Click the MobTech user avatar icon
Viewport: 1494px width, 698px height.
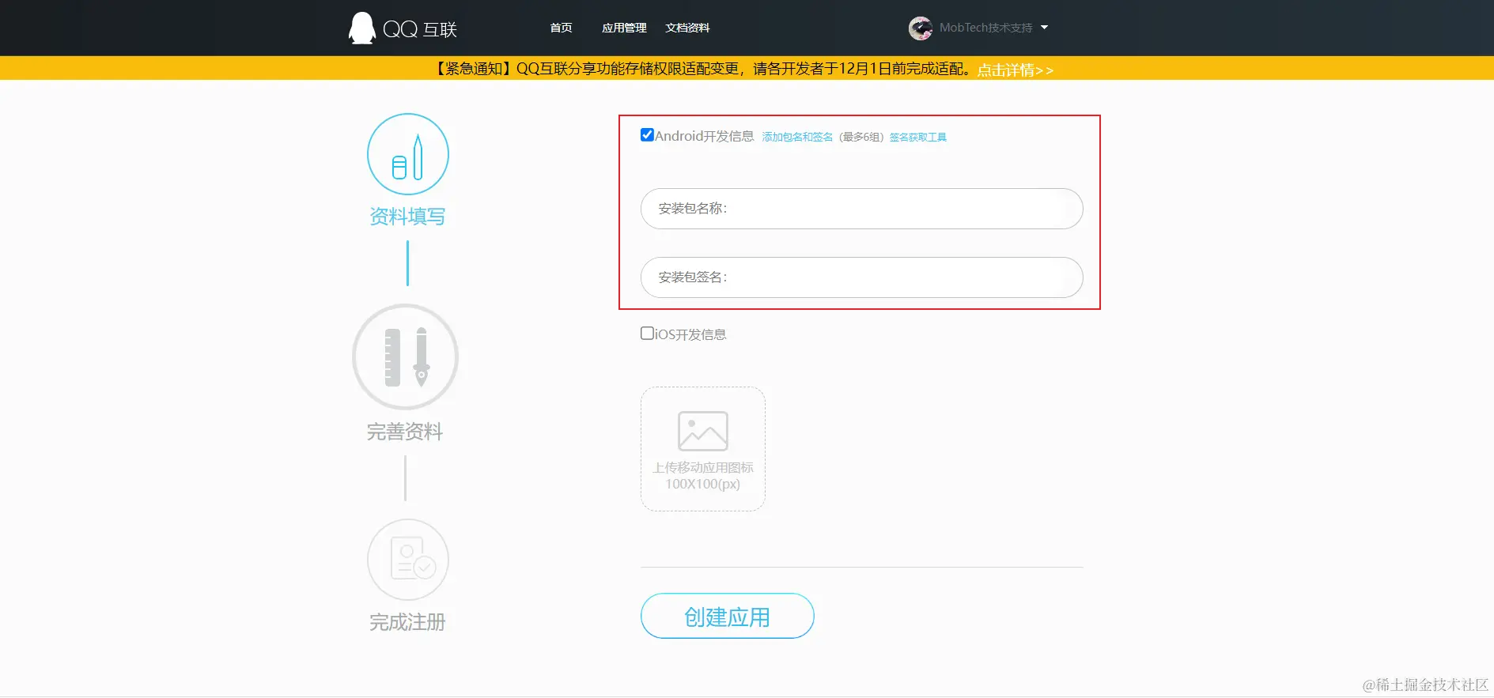tap(921, 28)
